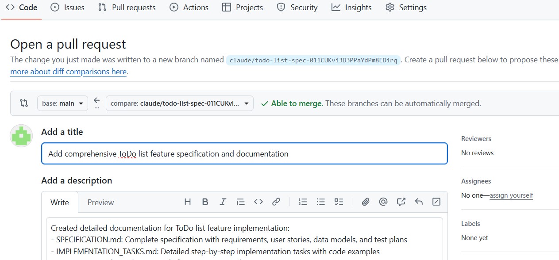Image resolution: width=559 pixels, height=260 pixels.
Task: Click the description text area
Action: tap(244, 241)
